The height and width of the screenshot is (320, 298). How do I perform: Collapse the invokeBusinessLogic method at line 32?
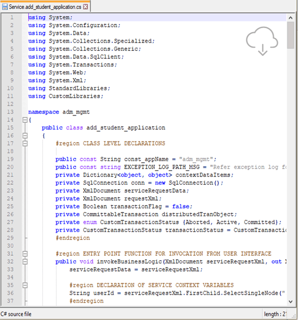[25, 262]
